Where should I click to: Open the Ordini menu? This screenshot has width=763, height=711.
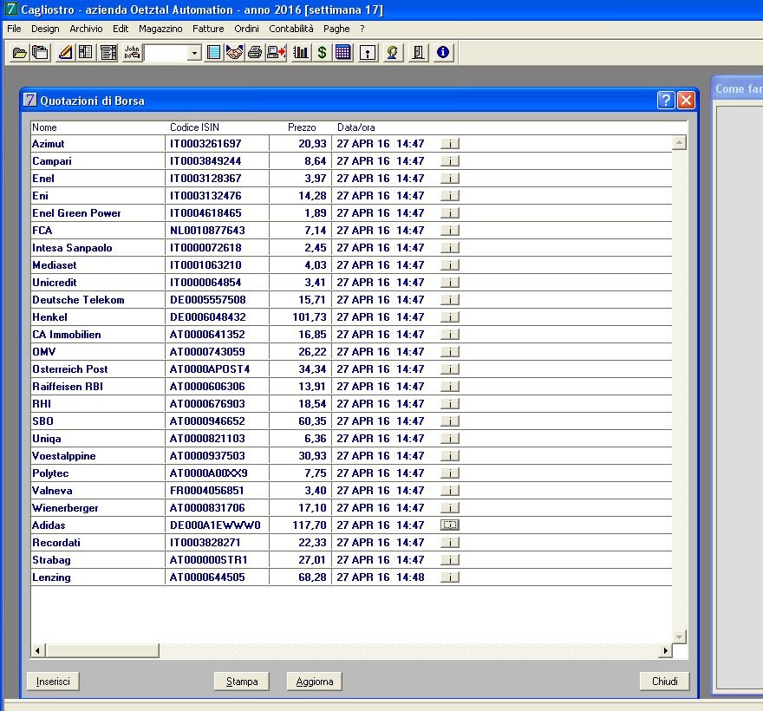[247, 29]
